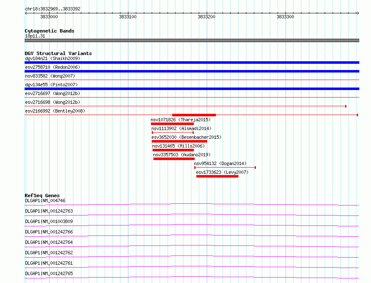
Task: Click the blue bar below esv2758710
Action: [x=192, y=71]
